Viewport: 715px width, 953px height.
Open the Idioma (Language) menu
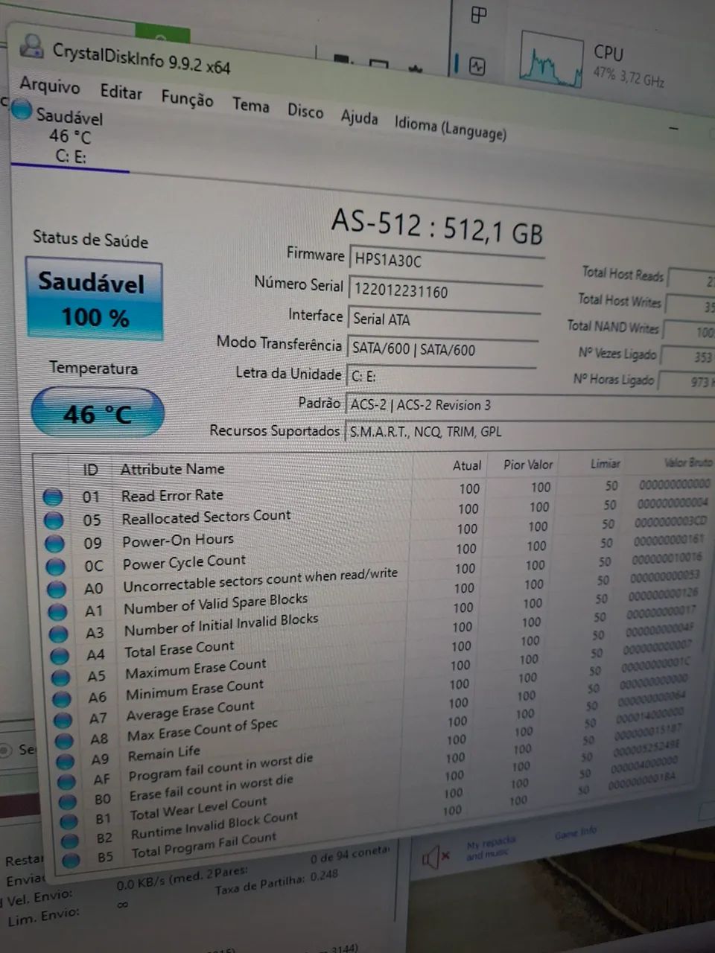point(450,127)
